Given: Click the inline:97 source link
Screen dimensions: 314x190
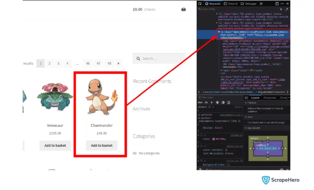Looking at the screenshot, I should [237, 135].
